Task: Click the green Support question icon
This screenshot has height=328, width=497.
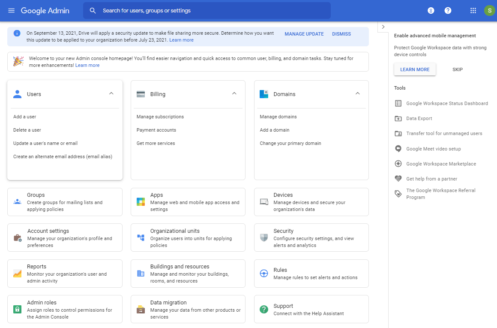Action: [264, 309]
